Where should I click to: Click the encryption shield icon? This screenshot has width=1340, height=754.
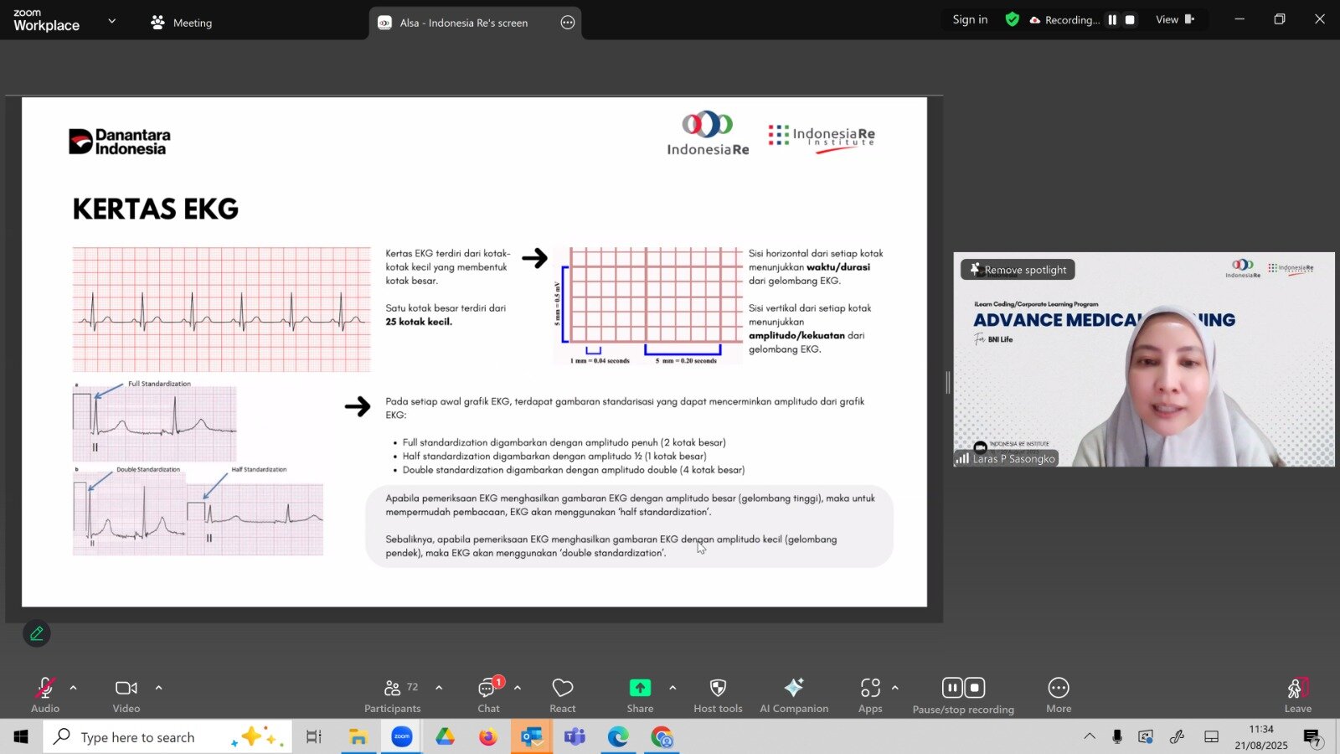pos(1013,19)
